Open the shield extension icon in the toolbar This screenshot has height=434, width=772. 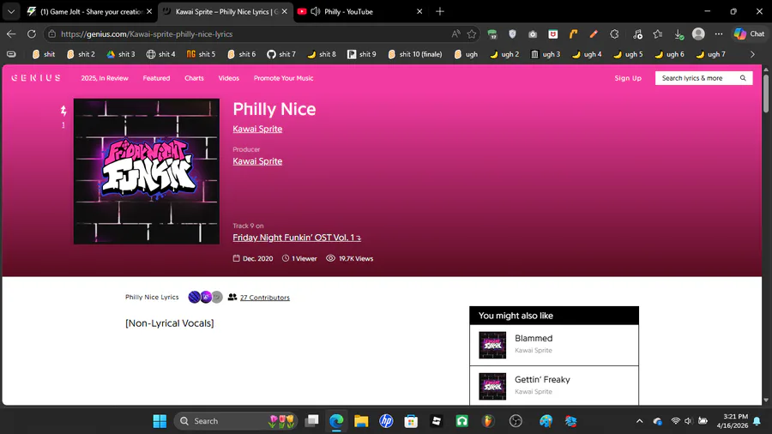pyautogui.click(x=513, y=34)
